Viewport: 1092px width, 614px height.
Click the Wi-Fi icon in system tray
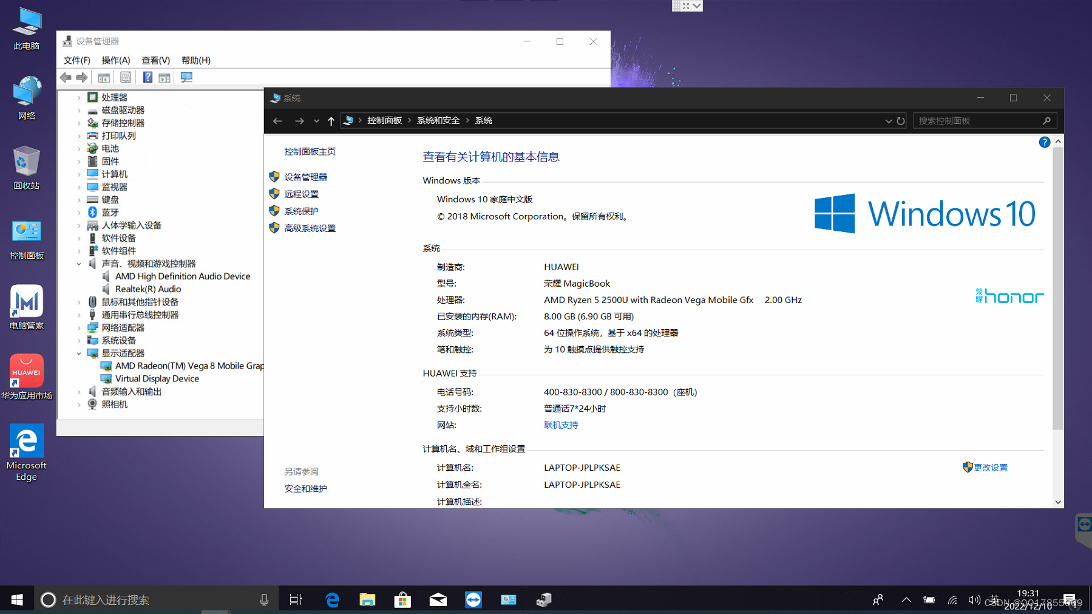pyautogui.click(x=952, y=600)
